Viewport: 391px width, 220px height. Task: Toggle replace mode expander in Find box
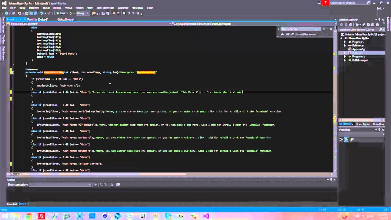pyautogui.click(x=278, y=29)
